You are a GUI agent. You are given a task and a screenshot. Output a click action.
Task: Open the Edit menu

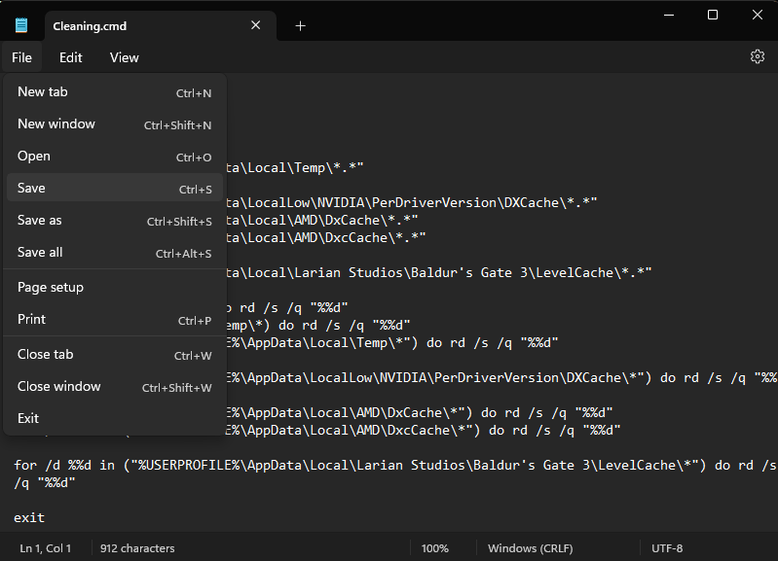click(70, 57)
